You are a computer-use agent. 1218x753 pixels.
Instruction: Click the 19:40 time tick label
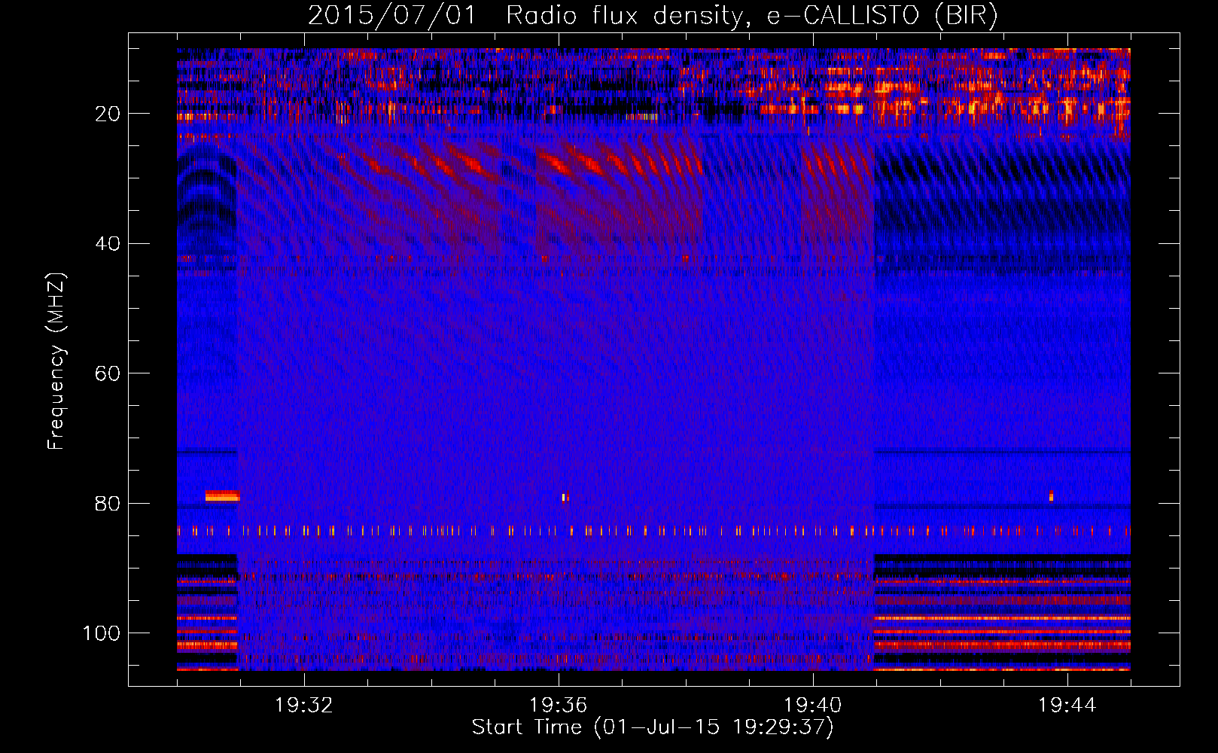click(x=813, y=706)
